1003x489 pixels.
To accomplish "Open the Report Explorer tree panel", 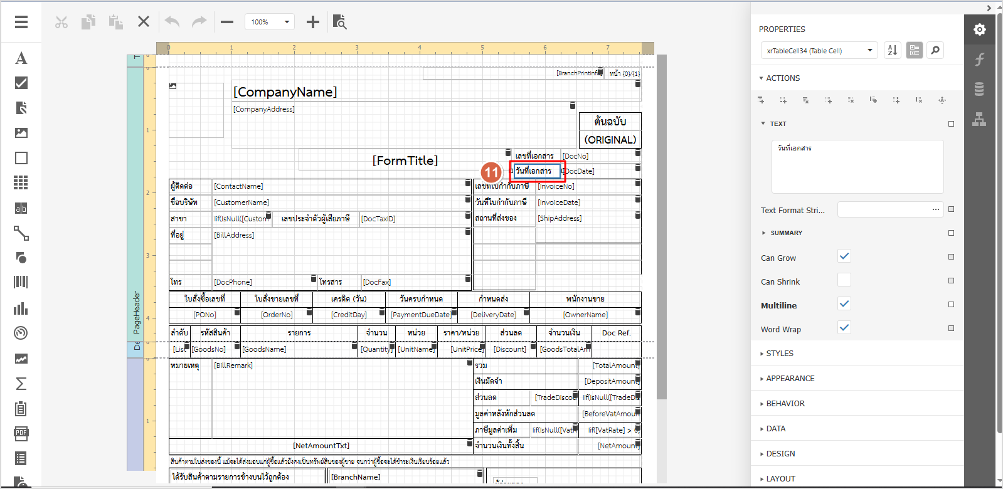I will 979,118.
